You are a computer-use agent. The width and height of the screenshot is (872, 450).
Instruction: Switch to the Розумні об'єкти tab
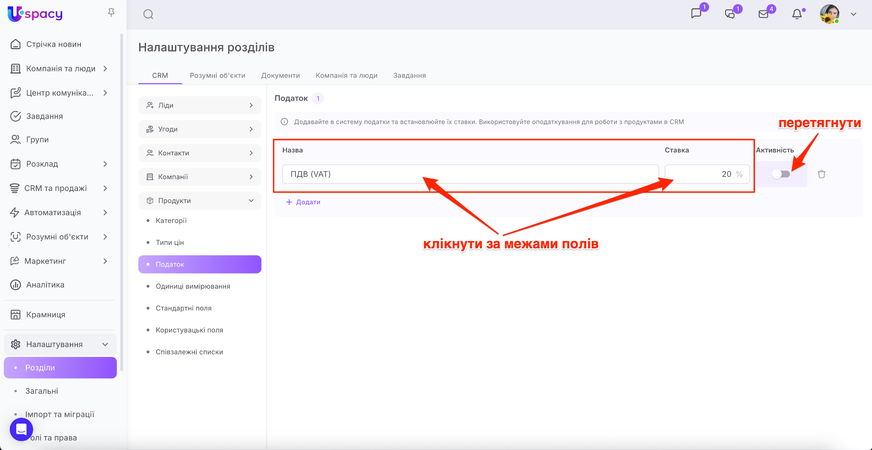click(x=217, y=75)
